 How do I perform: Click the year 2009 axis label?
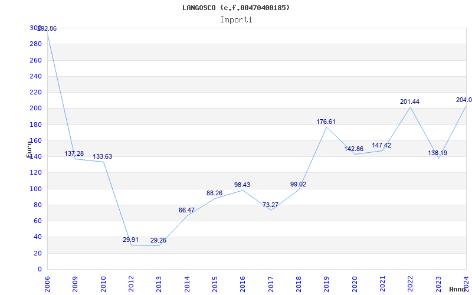tap(76, 284)
